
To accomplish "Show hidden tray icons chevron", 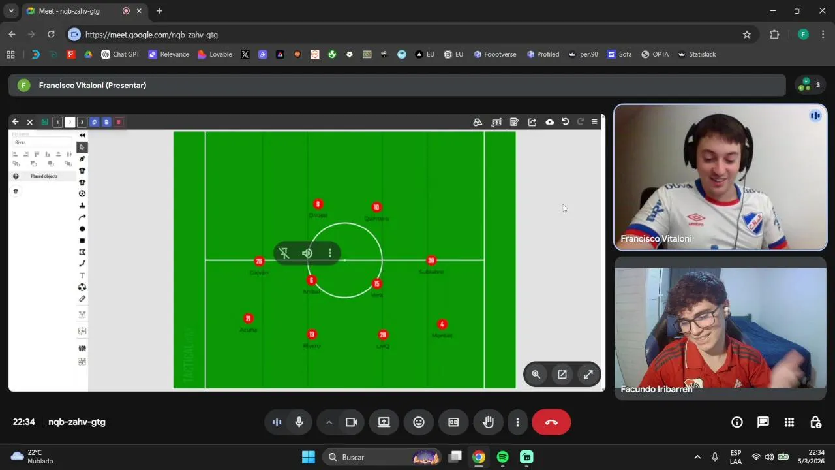I will pyautogui.click(x=697, y=457).
